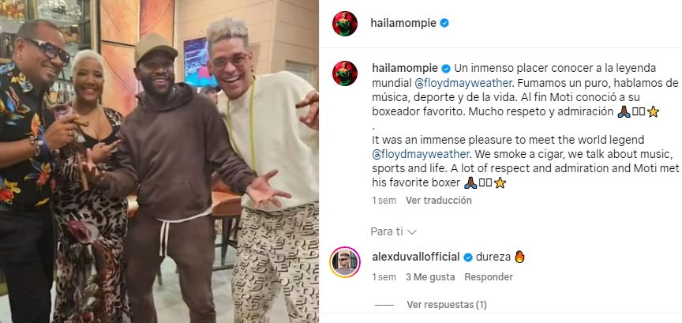The image size is (682, 323).
Task: Click alexduvallofficial verified badge
Action: coord(468,257)
